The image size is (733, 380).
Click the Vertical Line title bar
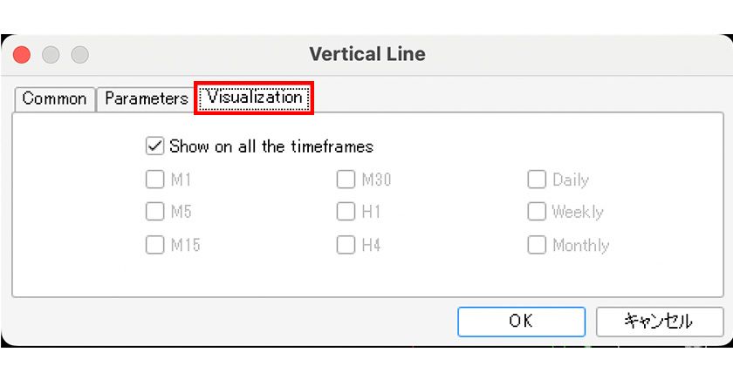coord(366,55)
